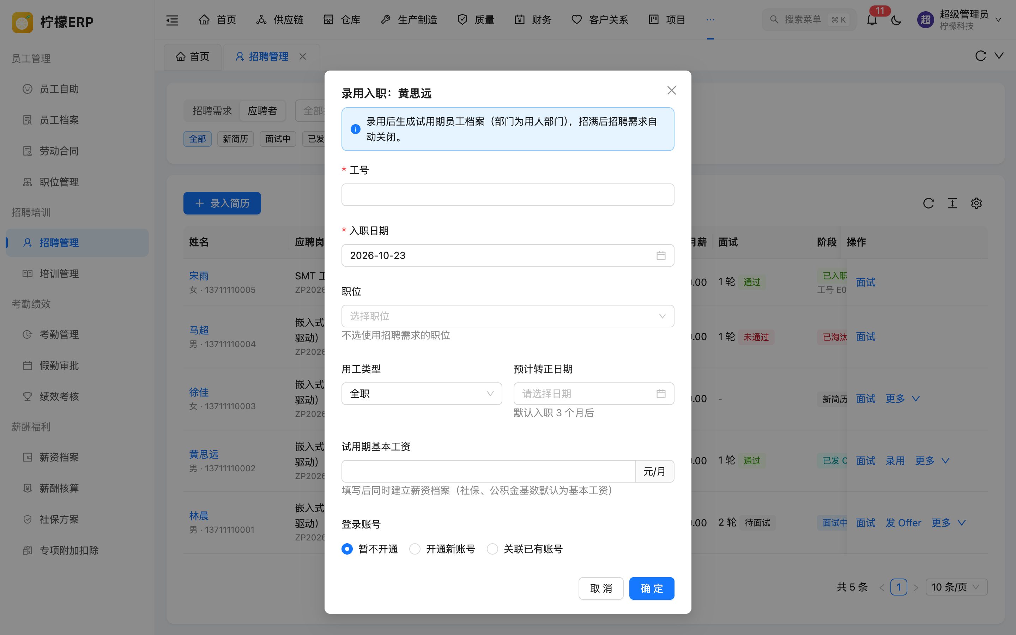Switch to 应聘者 segment

(262, 111)
